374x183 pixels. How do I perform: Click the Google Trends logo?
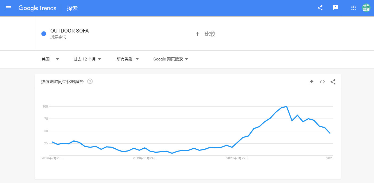click(37, 8)
